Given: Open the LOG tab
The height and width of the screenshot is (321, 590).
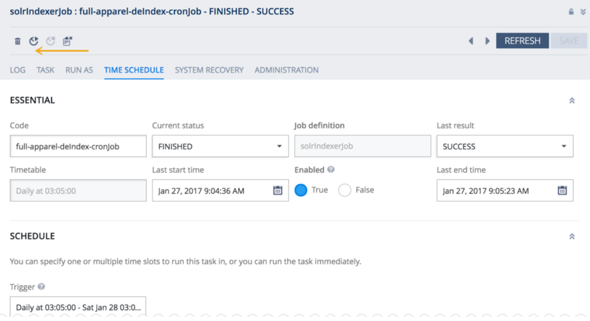Looking at the screenshot, I should pos(18,70).
